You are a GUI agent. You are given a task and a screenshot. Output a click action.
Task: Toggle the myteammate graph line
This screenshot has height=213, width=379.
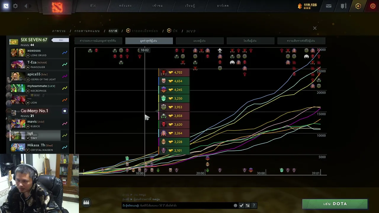coord(65,88)
